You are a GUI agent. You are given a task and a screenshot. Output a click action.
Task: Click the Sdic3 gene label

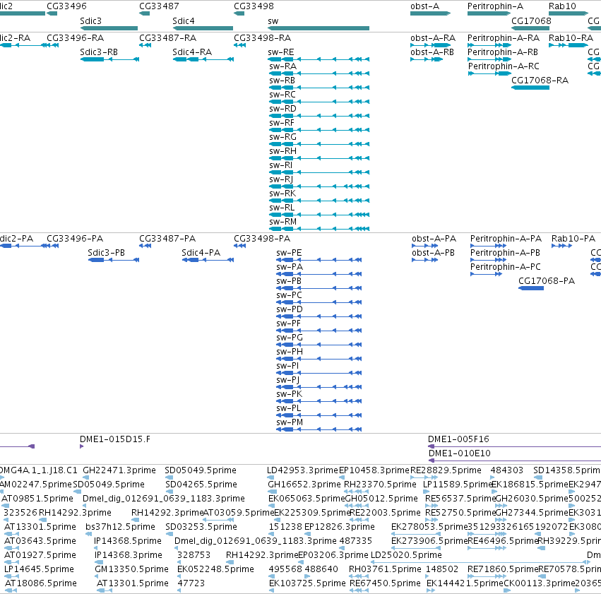(x=91, y=21)
